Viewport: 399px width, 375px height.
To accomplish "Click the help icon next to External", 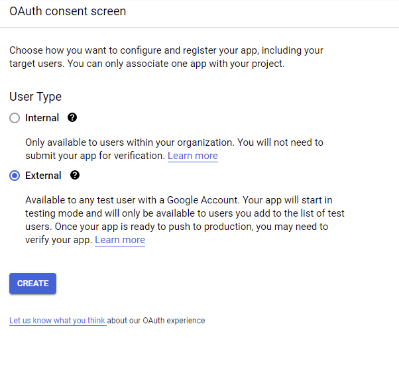I will 75,176.
